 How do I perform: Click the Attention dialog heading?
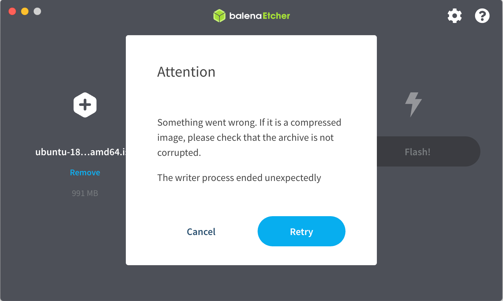tap(186, 72)
